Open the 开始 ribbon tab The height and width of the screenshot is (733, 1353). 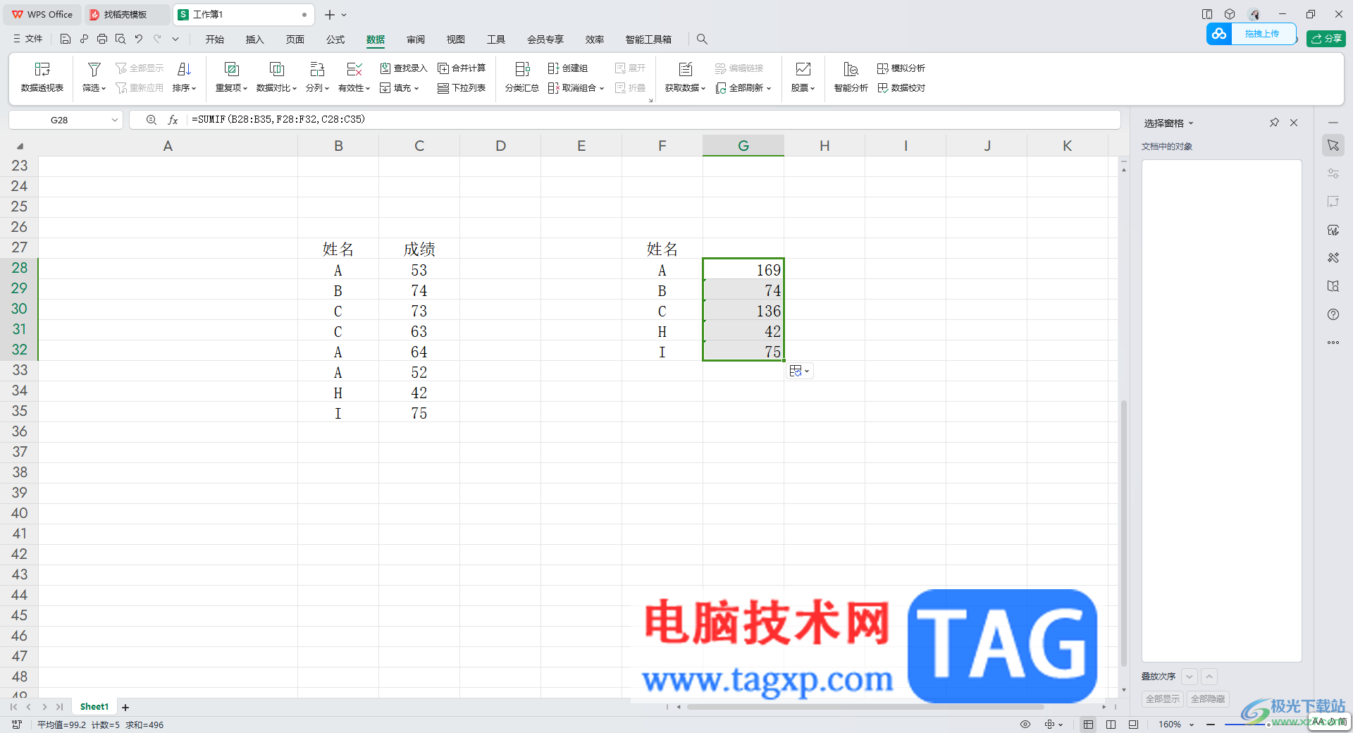click(x=215, y=39)
